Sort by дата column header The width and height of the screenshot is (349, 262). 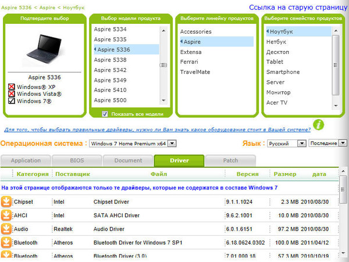319,174
